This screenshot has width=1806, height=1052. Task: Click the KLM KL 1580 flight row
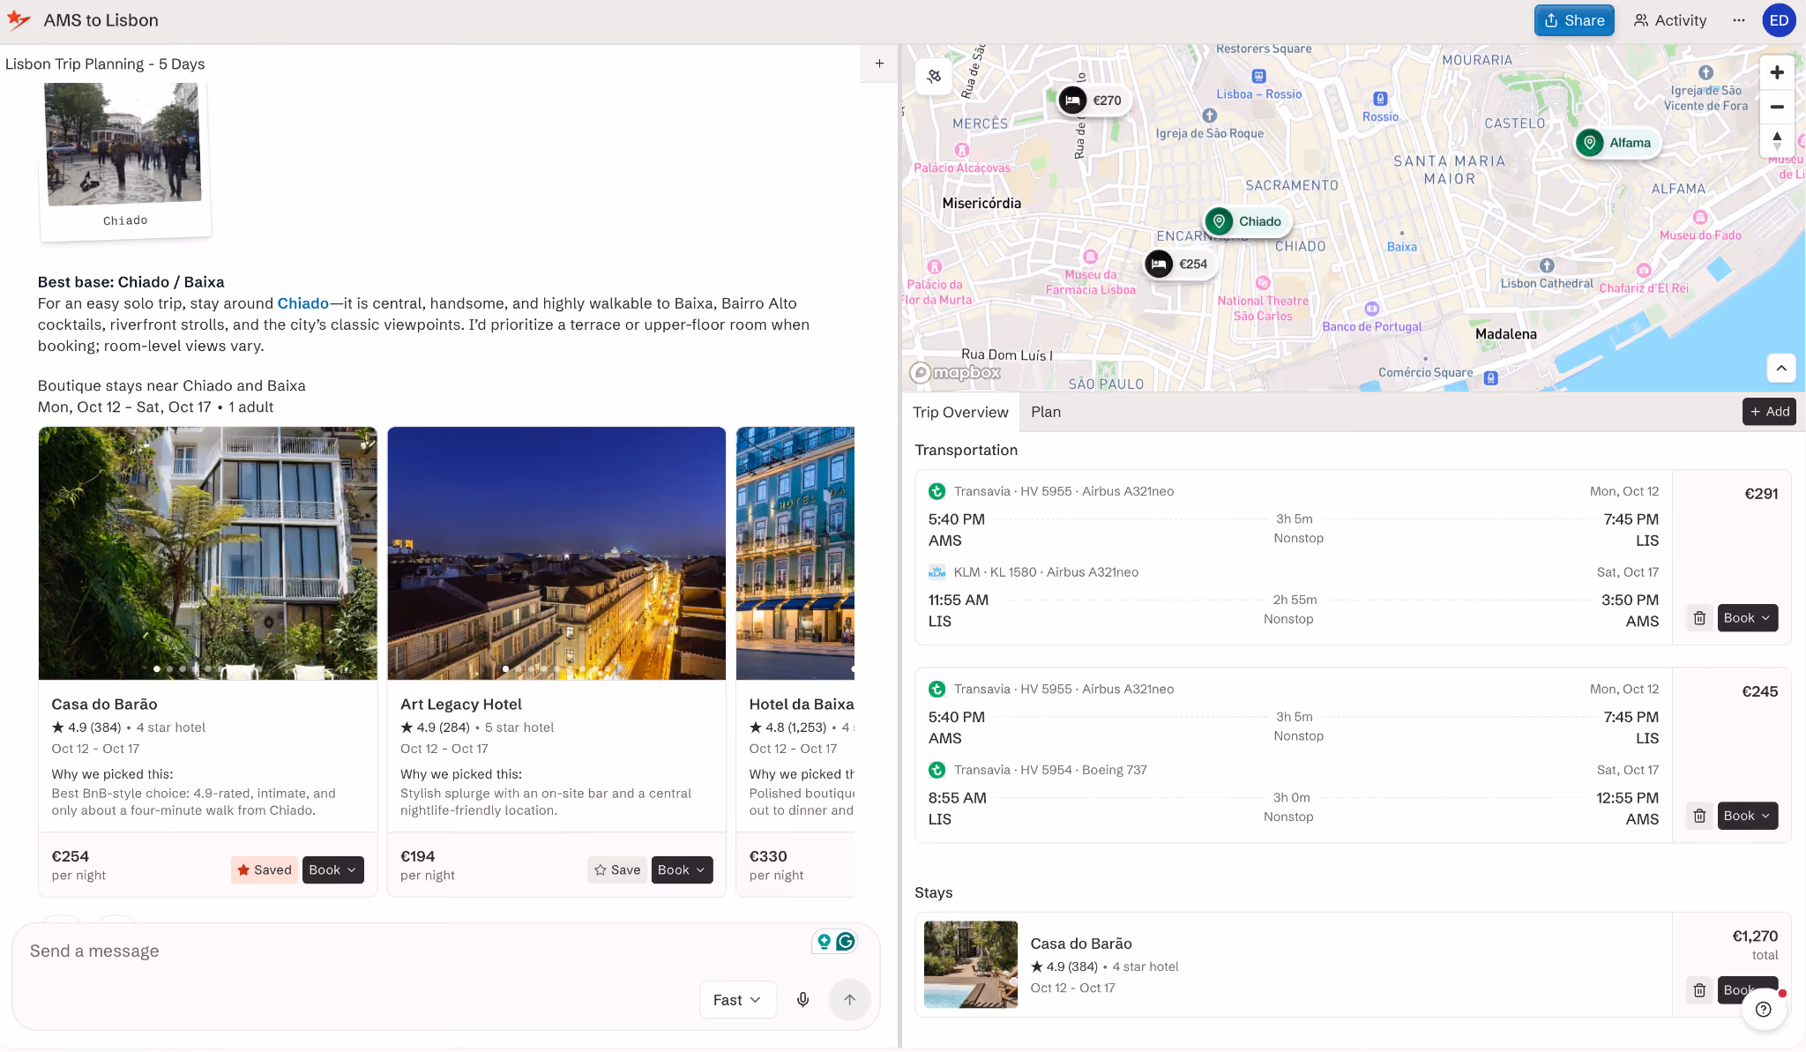coord(1293,597)
